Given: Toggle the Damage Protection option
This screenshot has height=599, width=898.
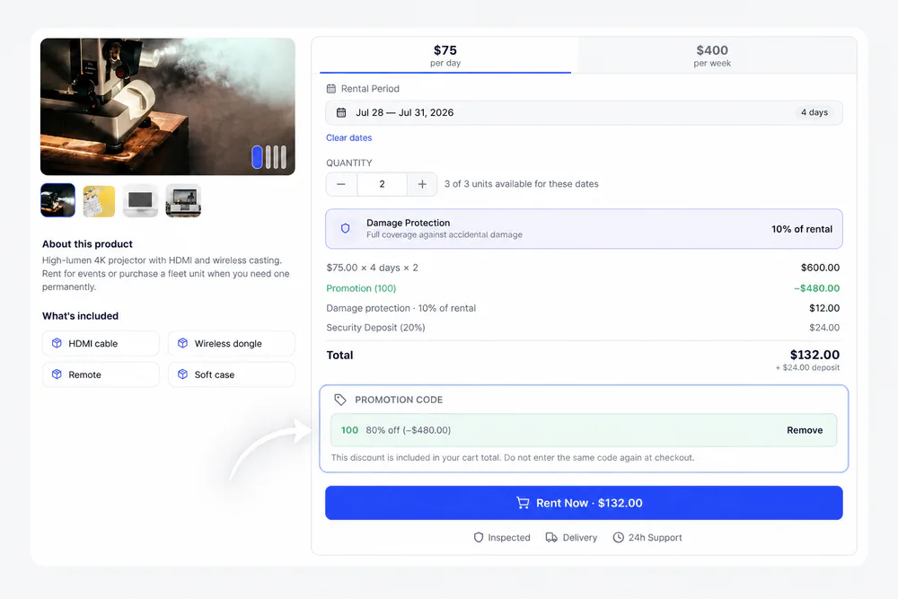Looking at the screenshot, I should coord(585,228).
